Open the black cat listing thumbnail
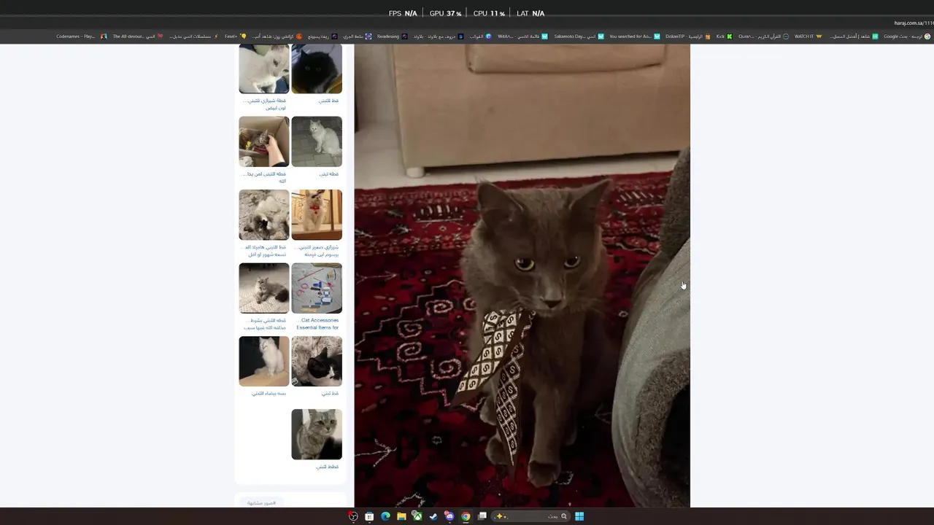Viewport: 934px width, 525px height. pyautogui.click(x=317, y=69)
